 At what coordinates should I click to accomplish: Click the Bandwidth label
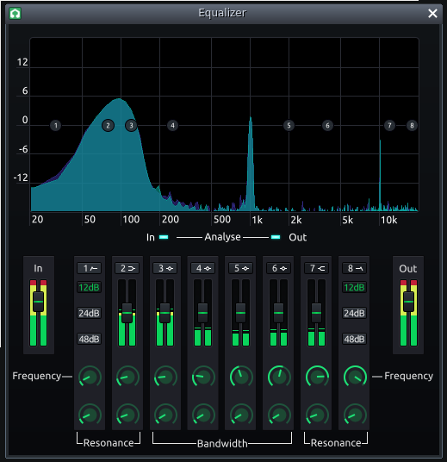pyautogui.click(x=222, y=443)
